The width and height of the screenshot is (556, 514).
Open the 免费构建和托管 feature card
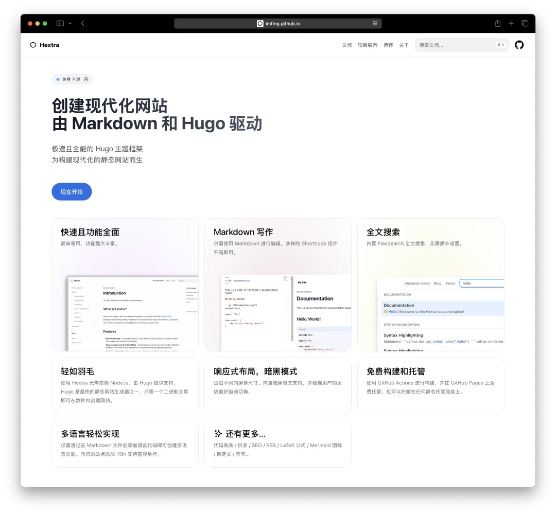click(x=431, y=386)
